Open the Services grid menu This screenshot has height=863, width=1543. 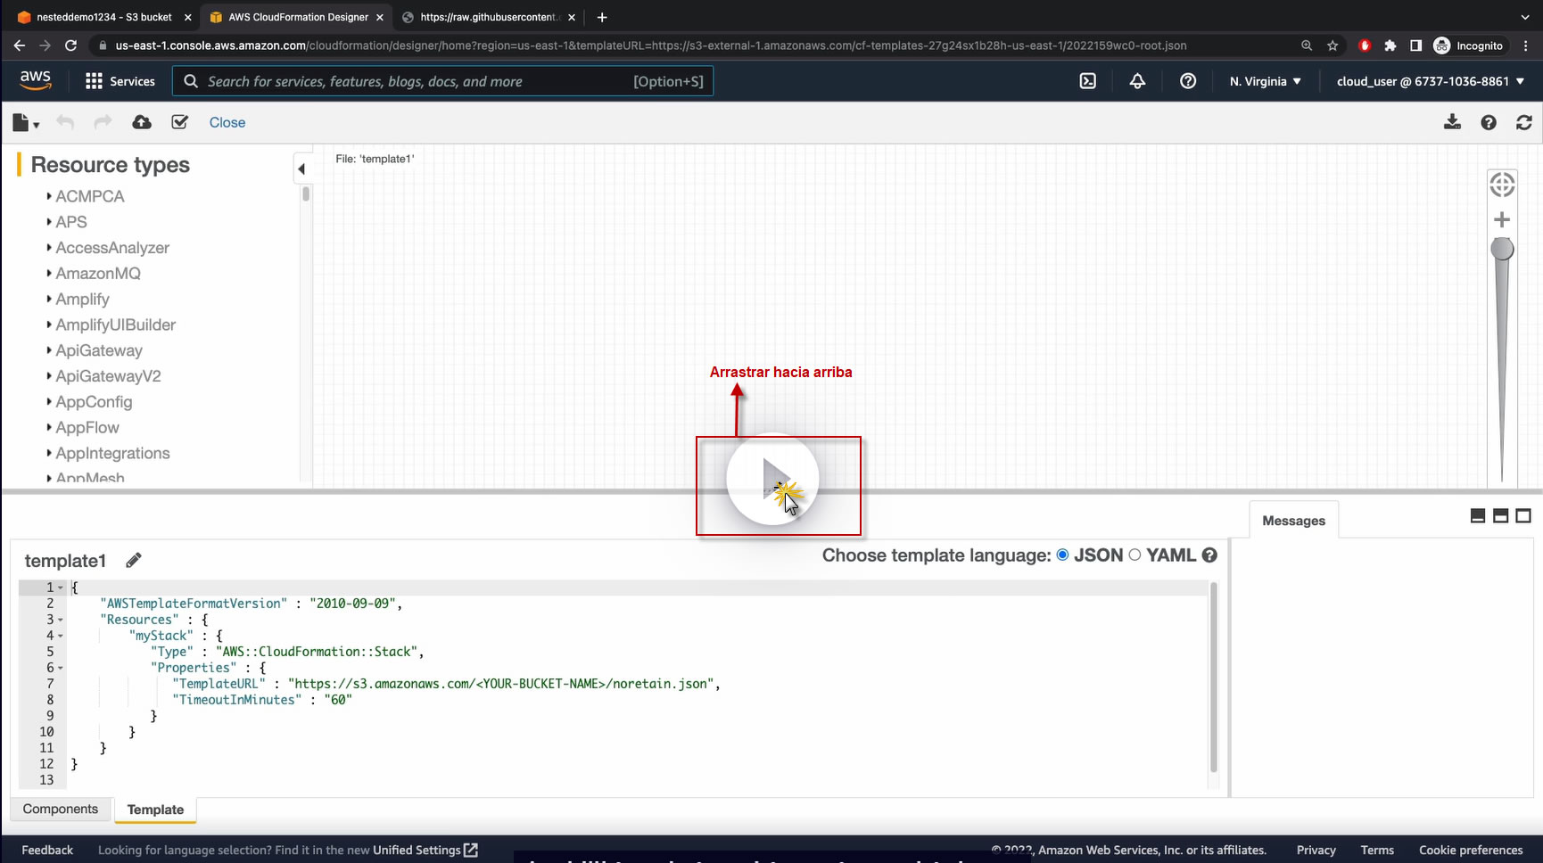[120, 81]
